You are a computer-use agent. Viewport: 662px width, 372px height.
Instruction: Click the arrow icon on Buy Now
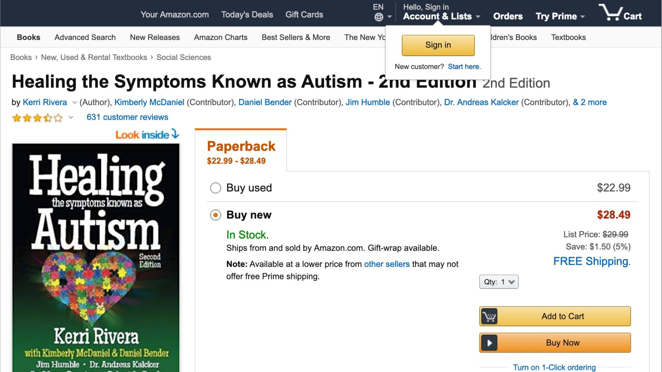(489, 342)
